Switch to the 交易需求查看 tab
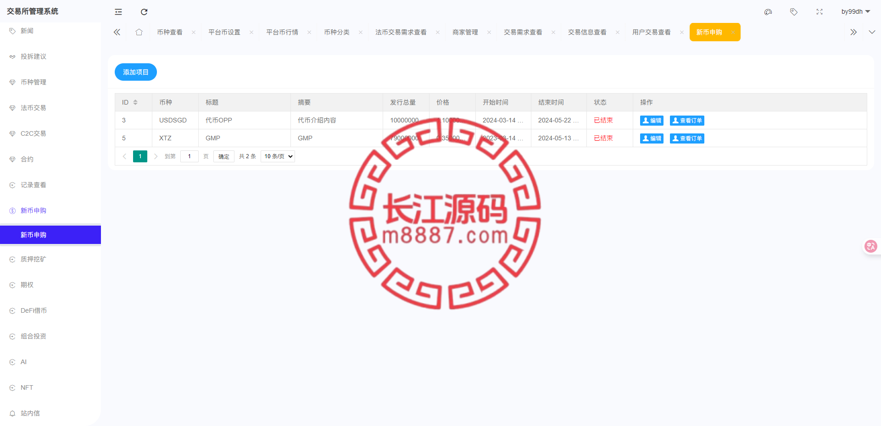The width and height of the screenshot is (881, 426). click(523, 32)
